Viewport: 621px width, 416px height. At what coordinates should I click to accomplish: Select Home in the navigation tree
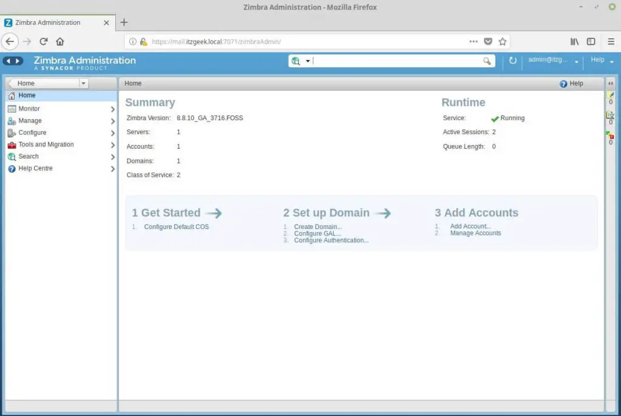61,95
